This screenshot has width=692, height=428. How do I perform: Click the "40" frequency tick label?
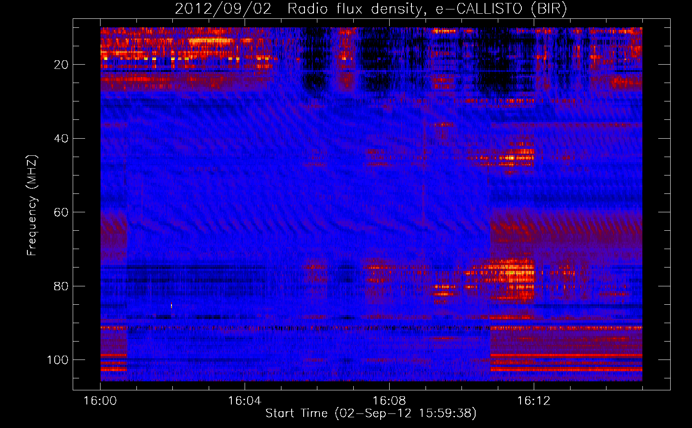pyautogui.click(x=61, y=139)
